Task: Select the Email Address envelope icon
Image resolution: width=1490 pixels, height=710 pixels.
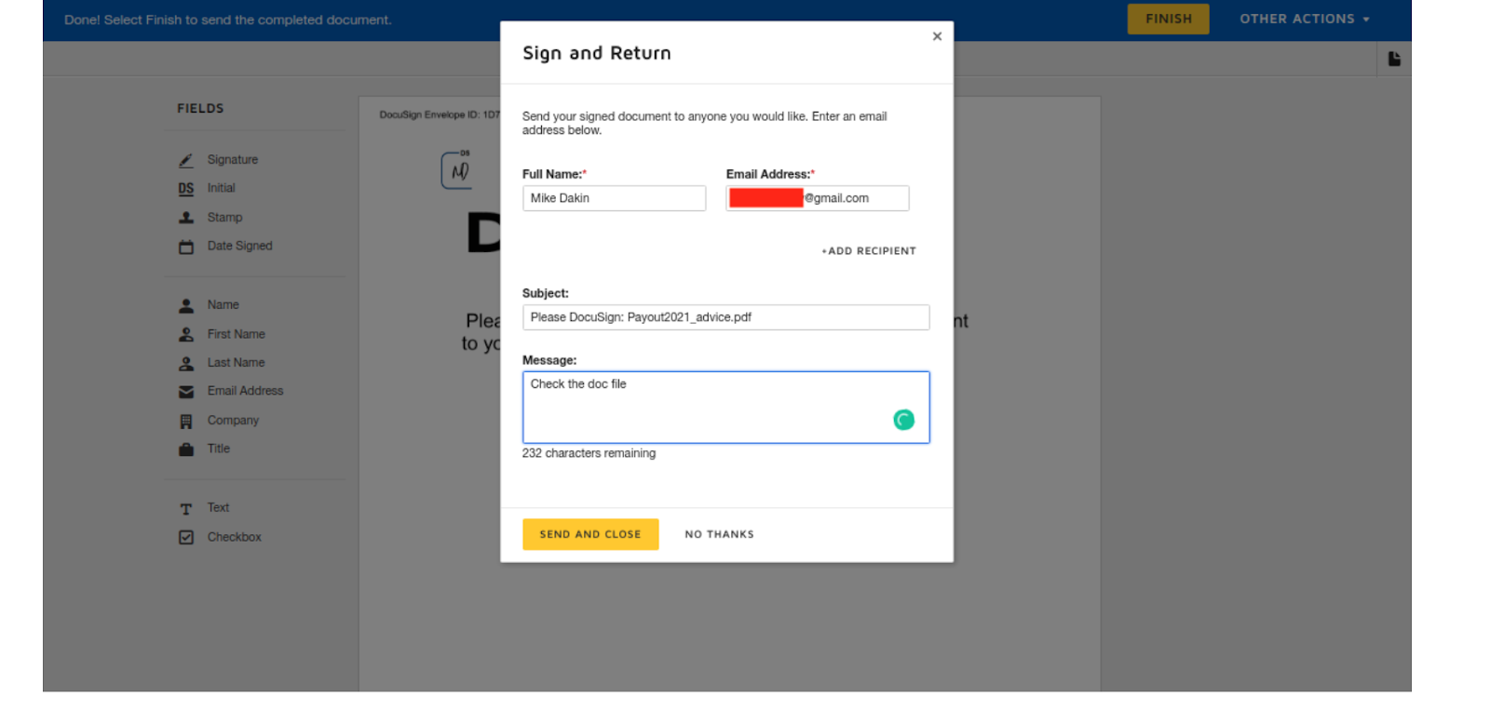Action: point(186,392)
